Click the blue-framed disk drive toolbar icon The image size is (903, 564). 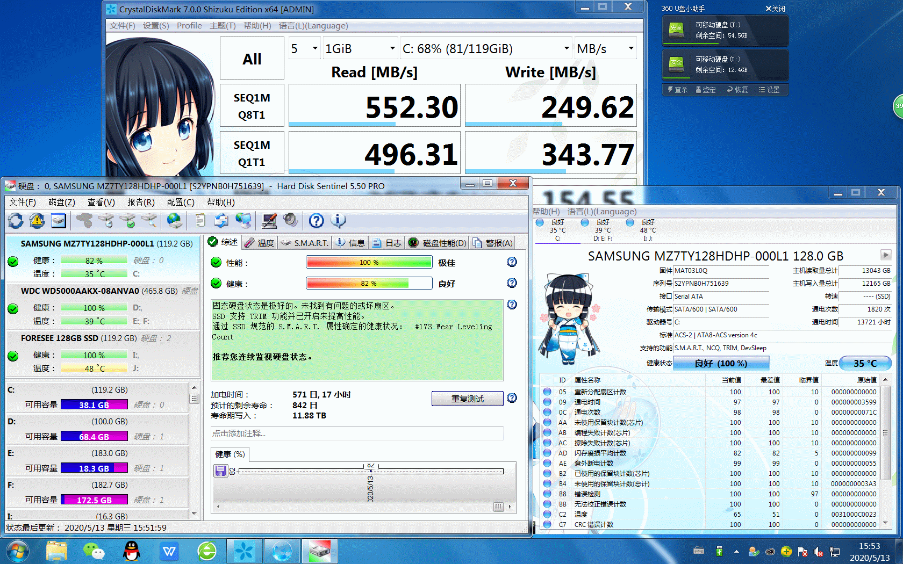point(59,220)
